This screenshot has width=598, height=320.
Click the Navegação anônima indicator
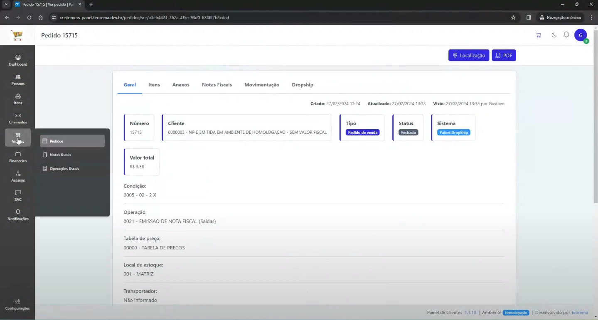point(560,17)
